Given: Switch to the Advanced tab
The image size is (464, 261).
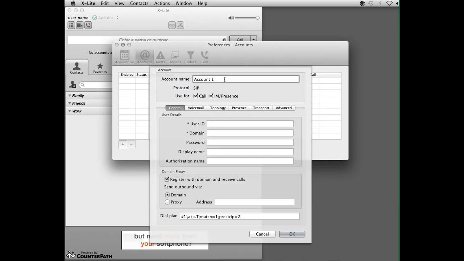Looking at the screenshot, I should coord(283,108).
